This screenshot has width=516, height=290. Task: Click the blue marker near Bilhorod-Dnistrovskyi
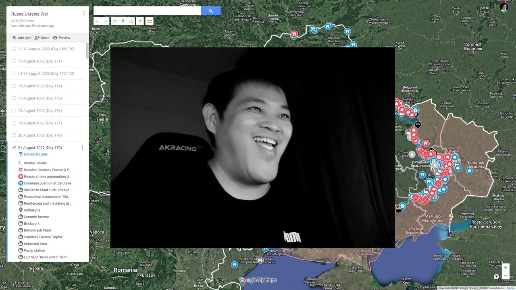coord(235,265)
